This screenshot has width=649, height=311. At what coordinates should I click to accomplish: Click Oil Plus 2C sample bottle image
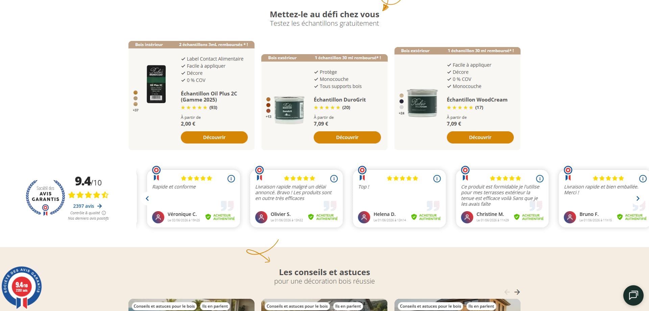coord(156,84)
